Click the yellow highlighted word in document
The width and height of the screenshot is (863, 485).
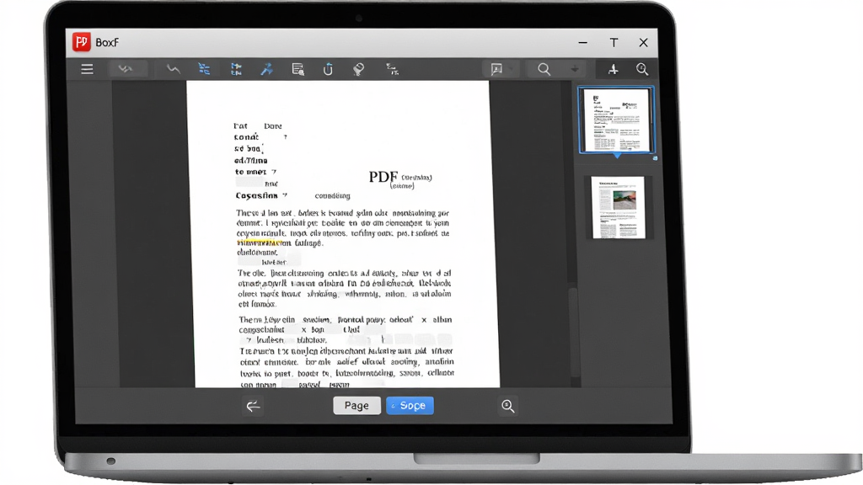pyautogui.click(x=259, y=242)
